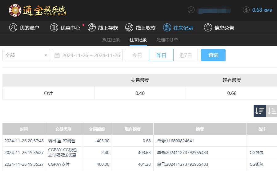
Task: Click the Tong Bao casino logo
Action: pos(37,10)
